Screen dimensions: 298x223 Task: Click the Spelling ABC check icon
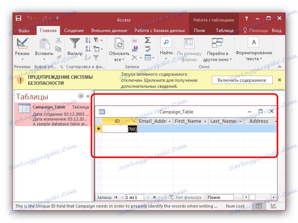(x=147, y=49)
